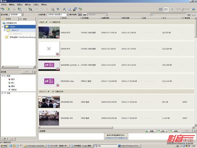Sort by size column header
This screenshot has width=197, height=148.
coord(172,18)
